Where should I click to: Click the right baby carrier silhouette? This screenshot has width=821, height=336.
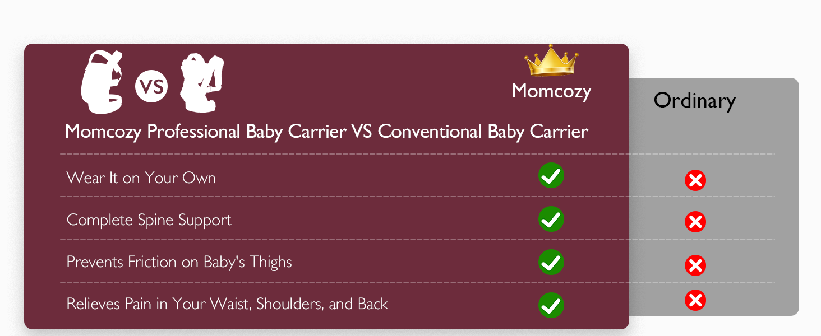point(201,82)
